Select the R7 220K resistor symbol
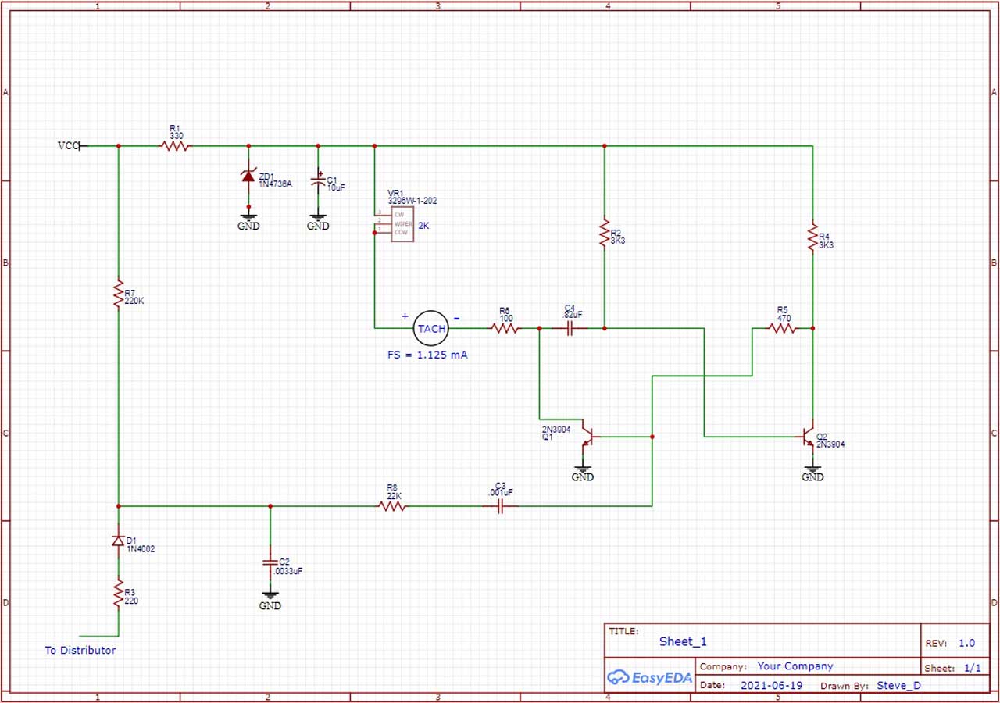The width and height of the screenshot is (1000, 703). click(118, 294)
